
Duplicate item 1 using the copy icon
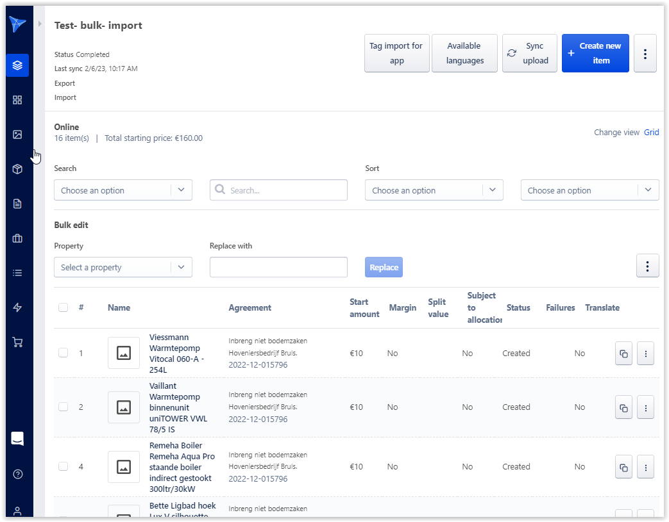tap(623, 354)
